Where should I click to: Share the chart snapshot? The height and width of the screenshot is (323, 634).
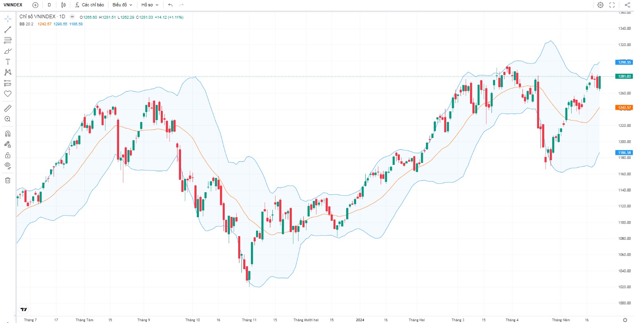point(627,5)
